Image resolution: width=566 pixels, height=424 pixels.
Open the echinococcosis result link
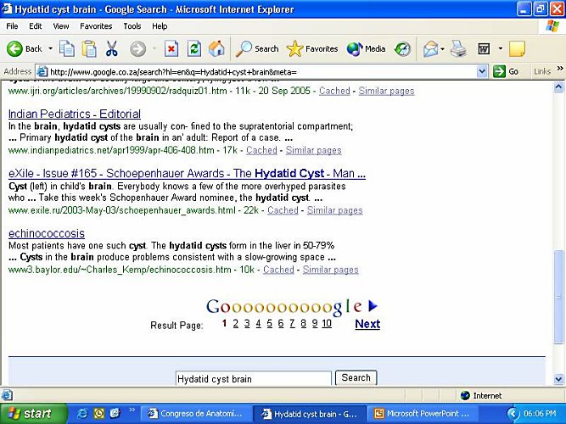pyautogui.click(x=47, y=233)
